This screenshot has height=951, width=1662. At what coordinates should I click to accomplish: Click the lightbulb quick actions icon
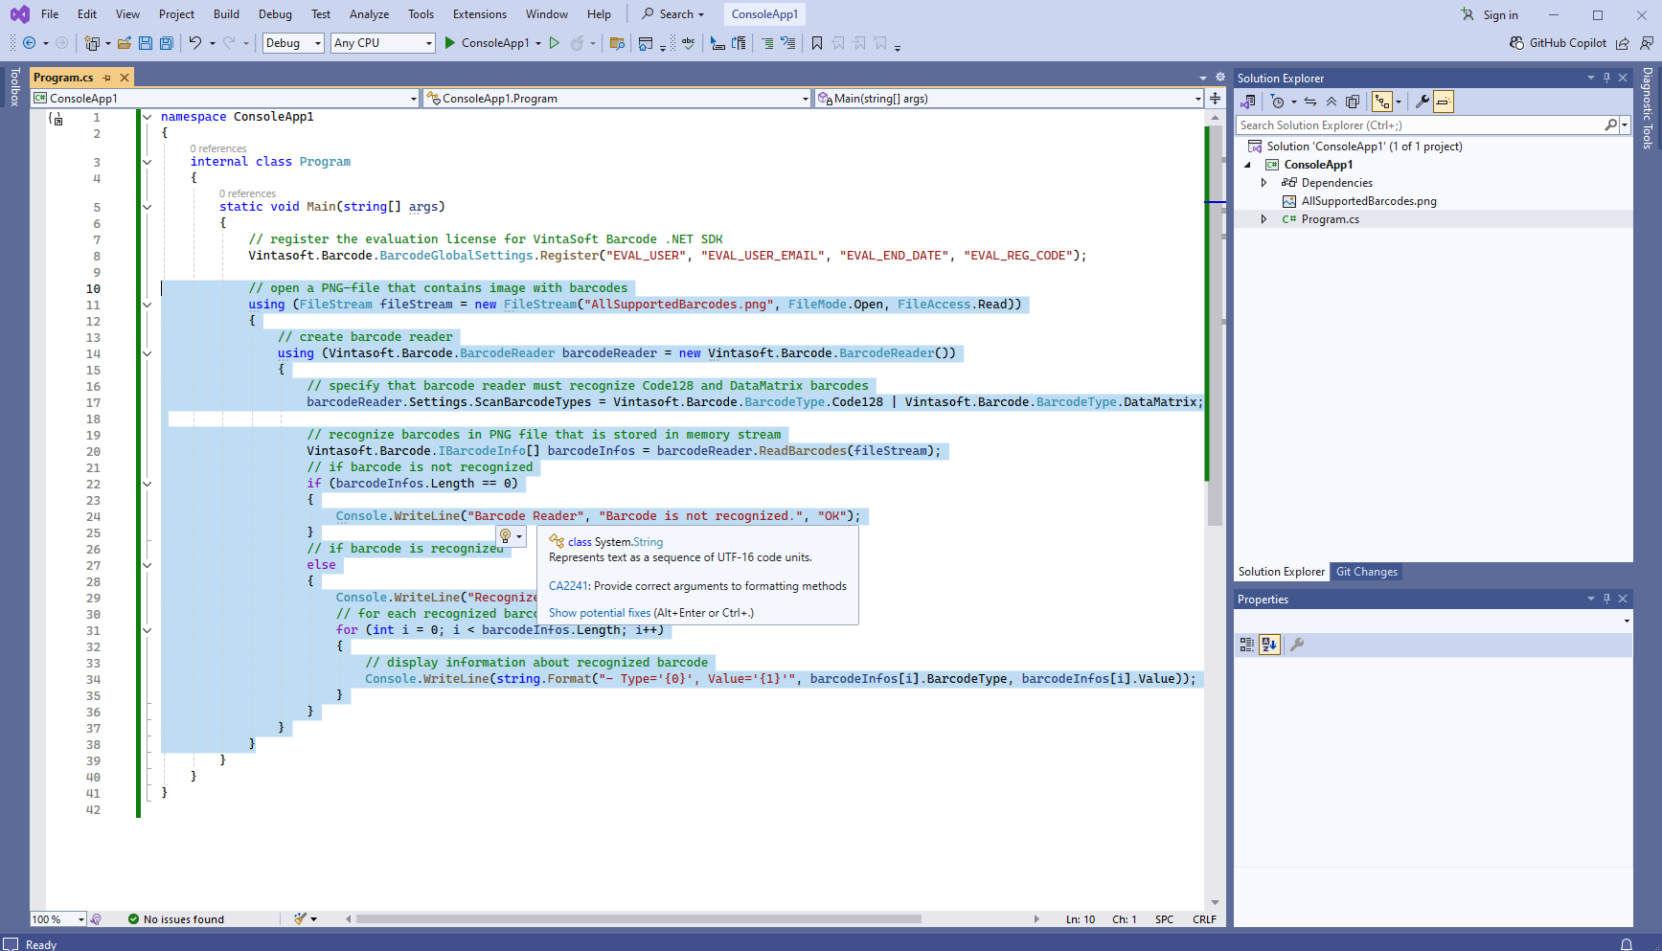coord(506,536)
